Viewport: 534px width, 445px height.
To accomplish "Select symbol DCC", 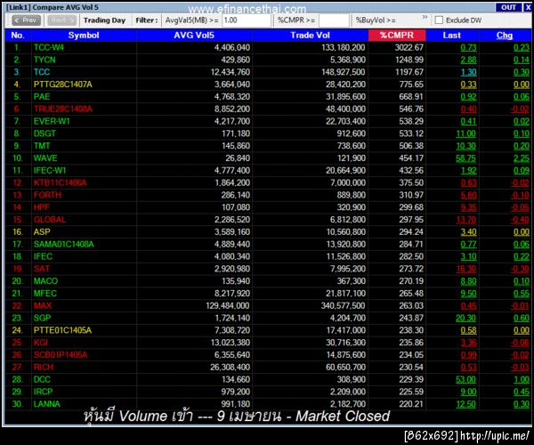I will click(x=42, y=379).
